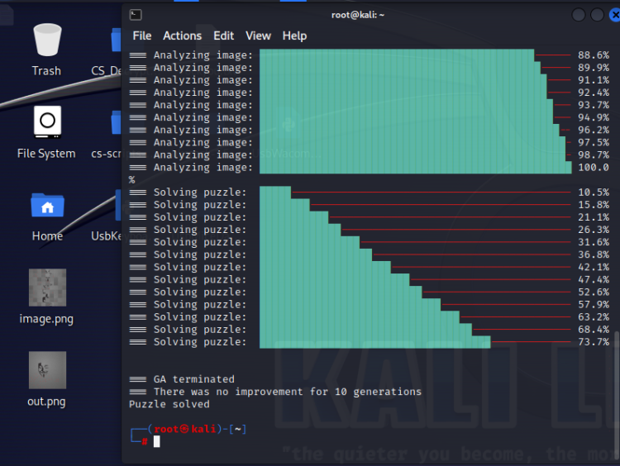
Task: Click the 100.0 Analyzing image progress bar
Action: (415, 168)
